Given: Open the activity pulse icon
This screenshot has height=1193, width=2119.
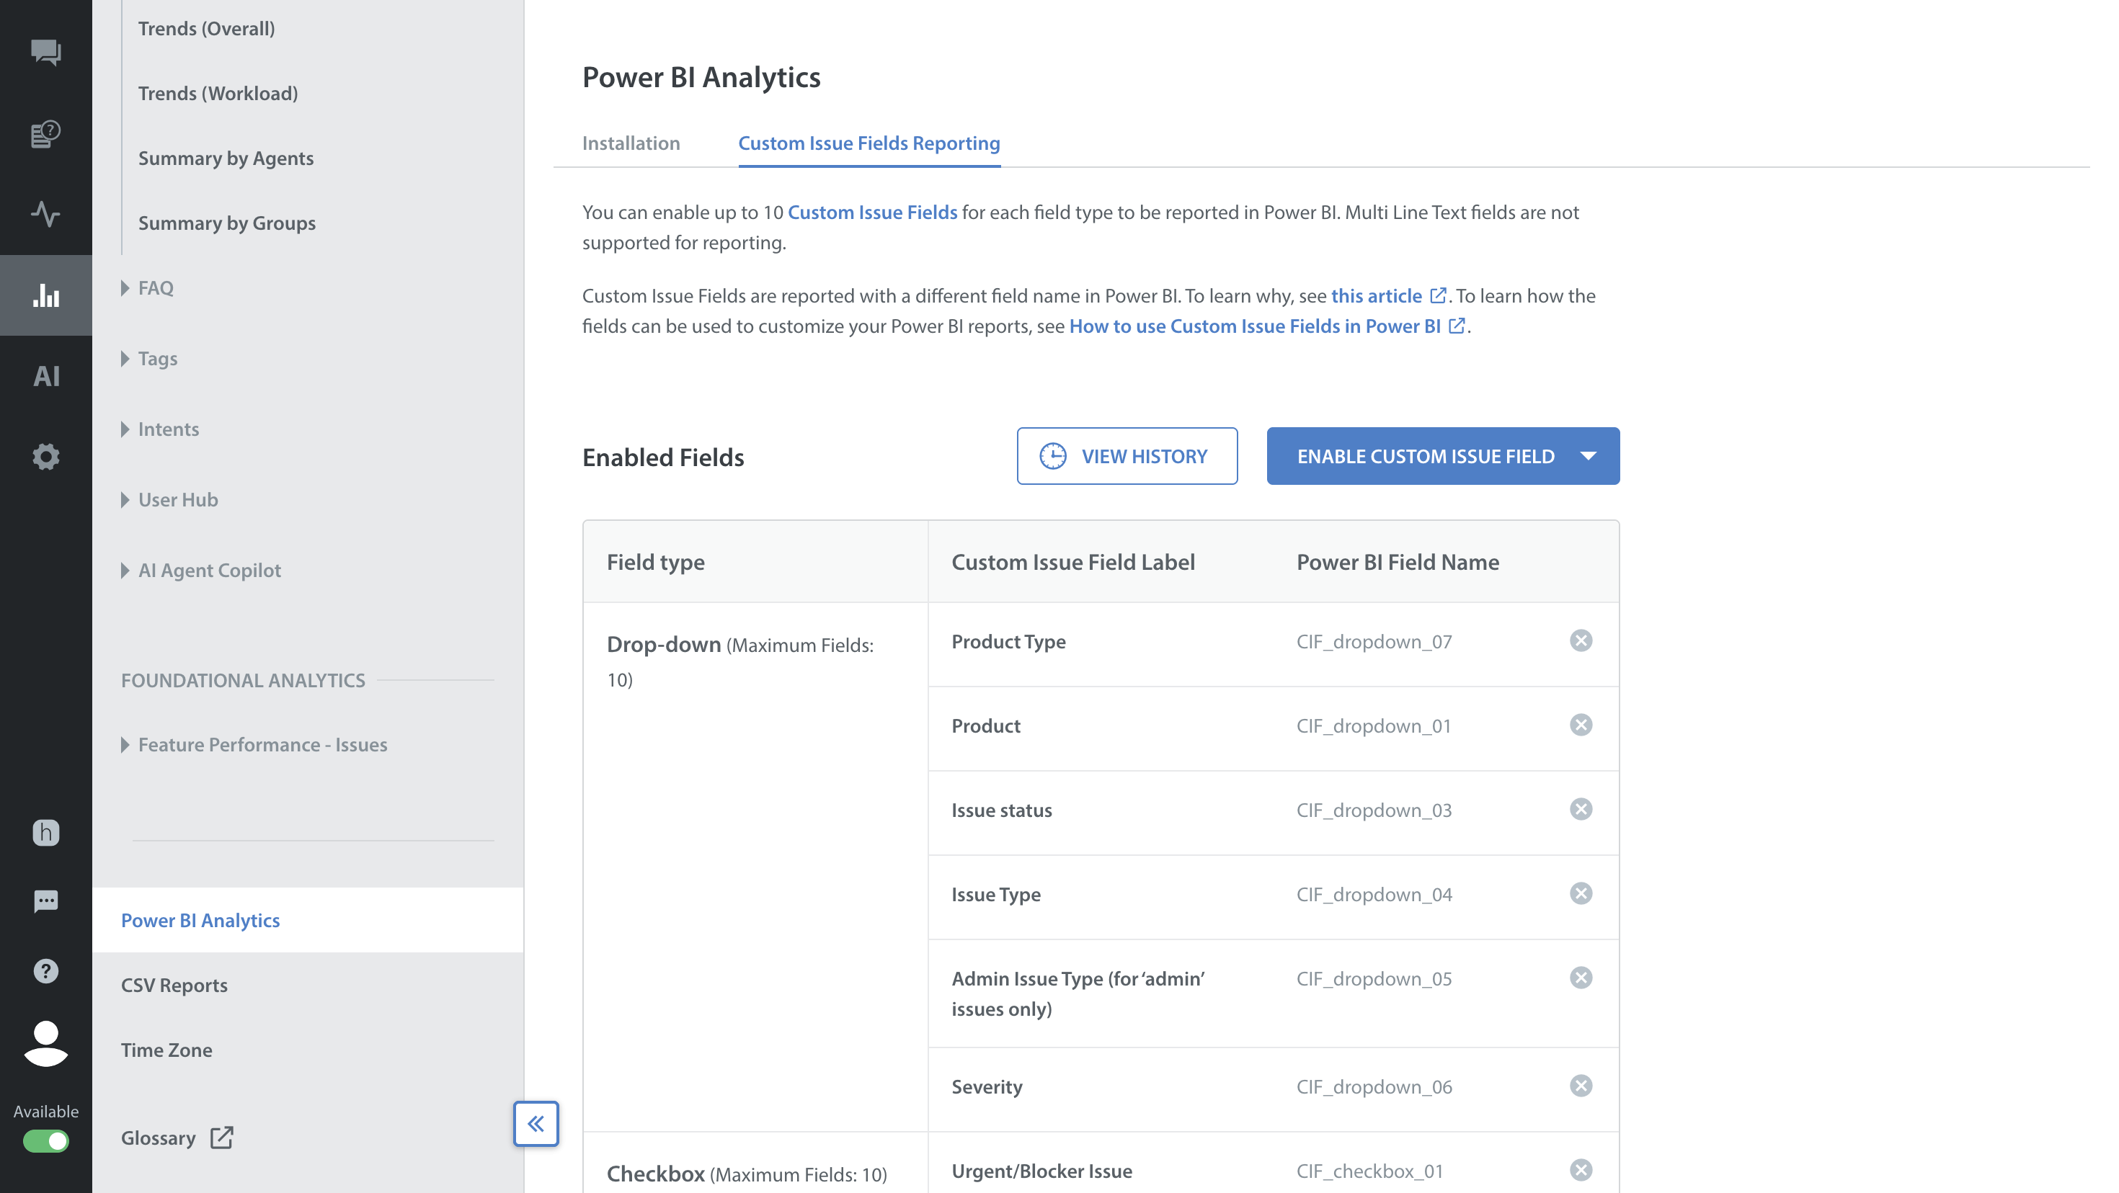Looking at the screenshot, I should pos(46,214).
